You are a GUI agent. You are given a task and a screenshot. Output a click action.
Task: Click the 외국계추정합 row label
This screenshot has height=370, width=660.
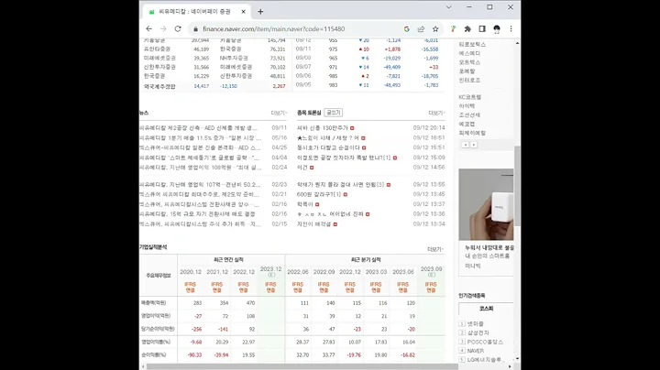coord(159,86)
